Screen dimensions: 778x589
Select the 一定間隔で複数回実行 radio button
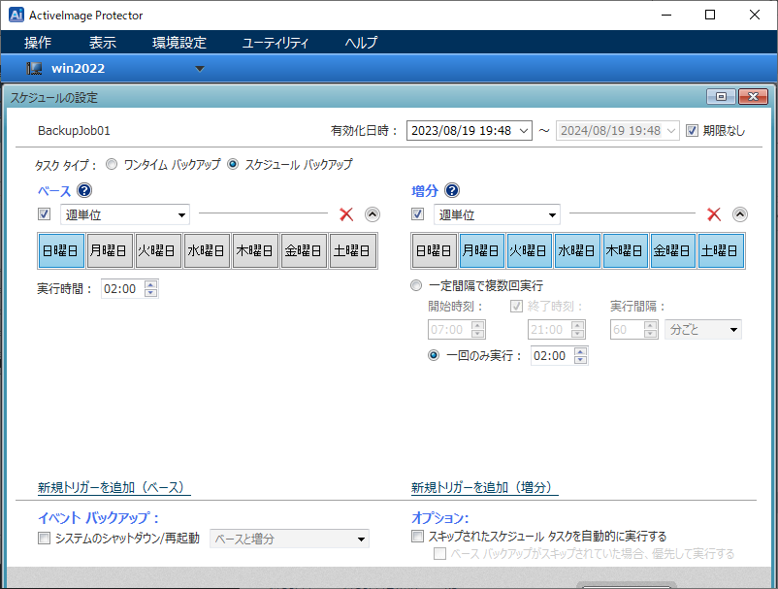(x=416, y=285)
